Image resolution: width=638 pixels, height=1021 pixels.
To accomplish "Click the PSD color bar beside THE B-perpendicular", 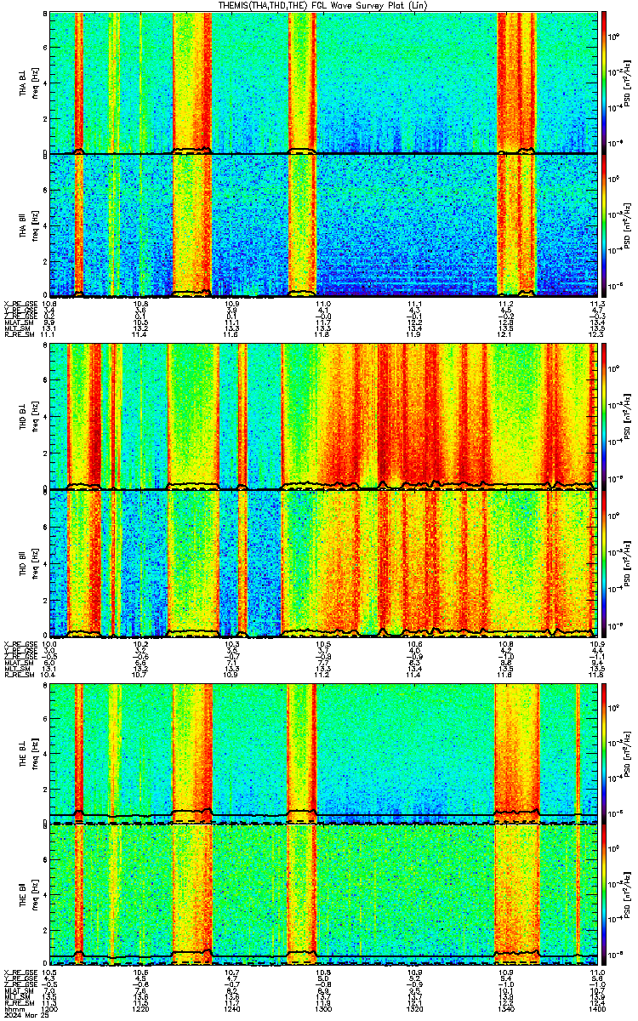I will pyautogui.click(x=604, y=752).
